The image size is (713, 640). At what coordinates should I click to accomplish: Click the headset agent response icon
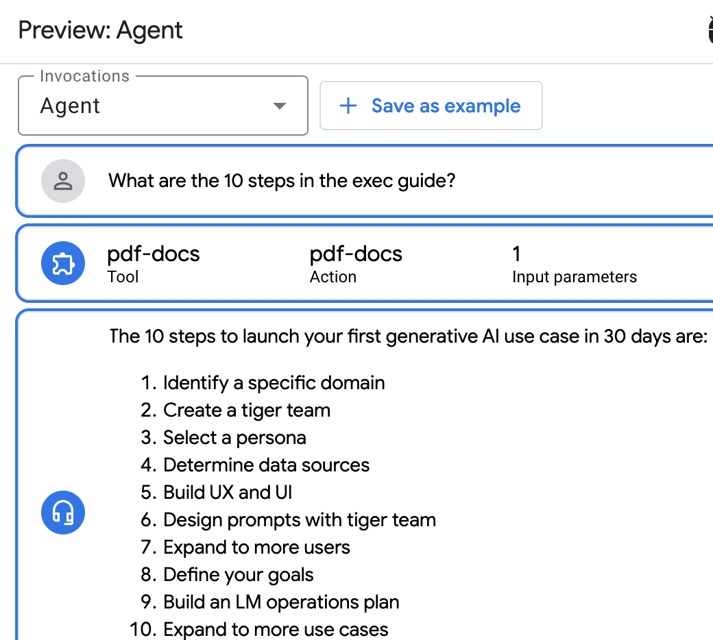pos(63,512)
